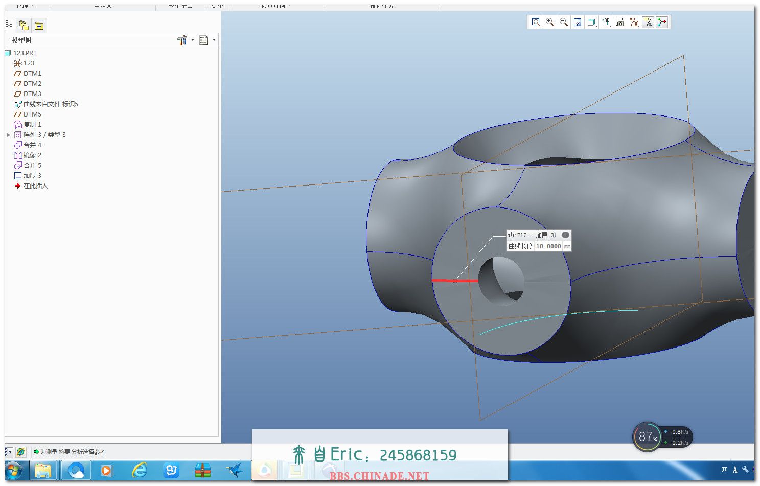Click the Zoom In magnifier icon

pos(550,22)
